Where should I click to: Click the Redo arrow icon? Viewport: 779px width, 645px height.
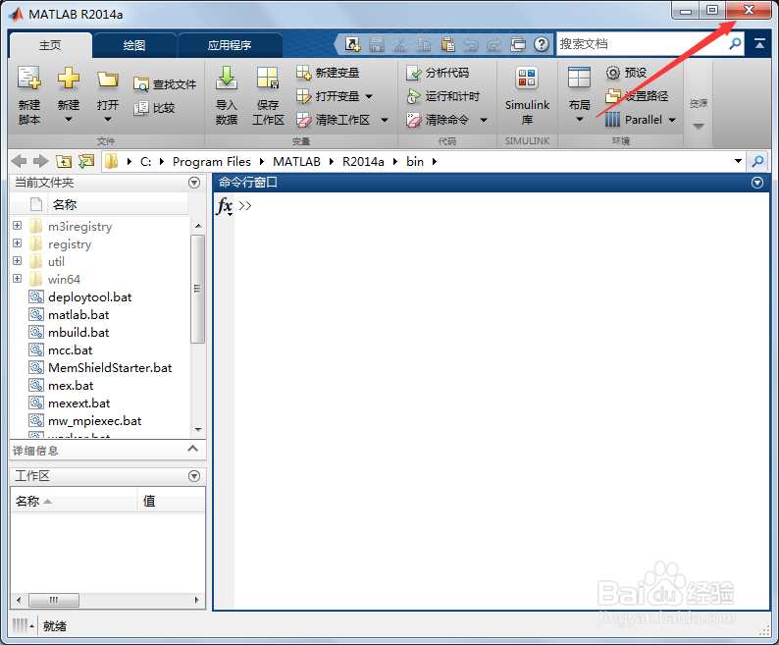pyautogui.click(x=493, y=45)
